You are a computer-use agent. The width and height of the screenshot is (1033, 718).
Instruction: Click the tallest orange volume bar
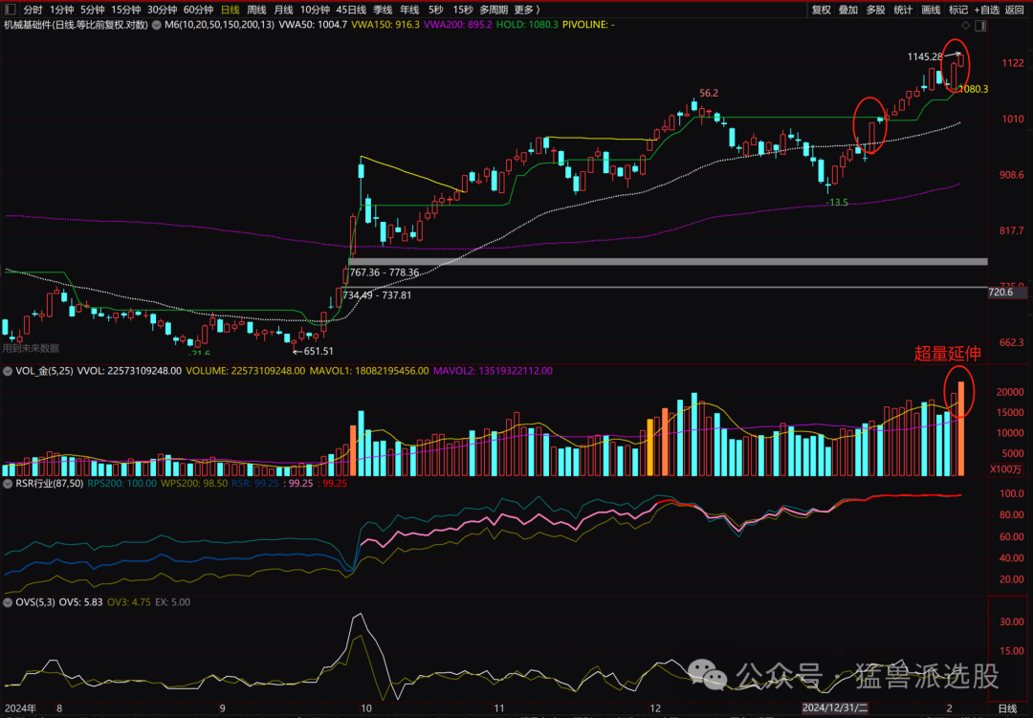[x=961, y=428]
